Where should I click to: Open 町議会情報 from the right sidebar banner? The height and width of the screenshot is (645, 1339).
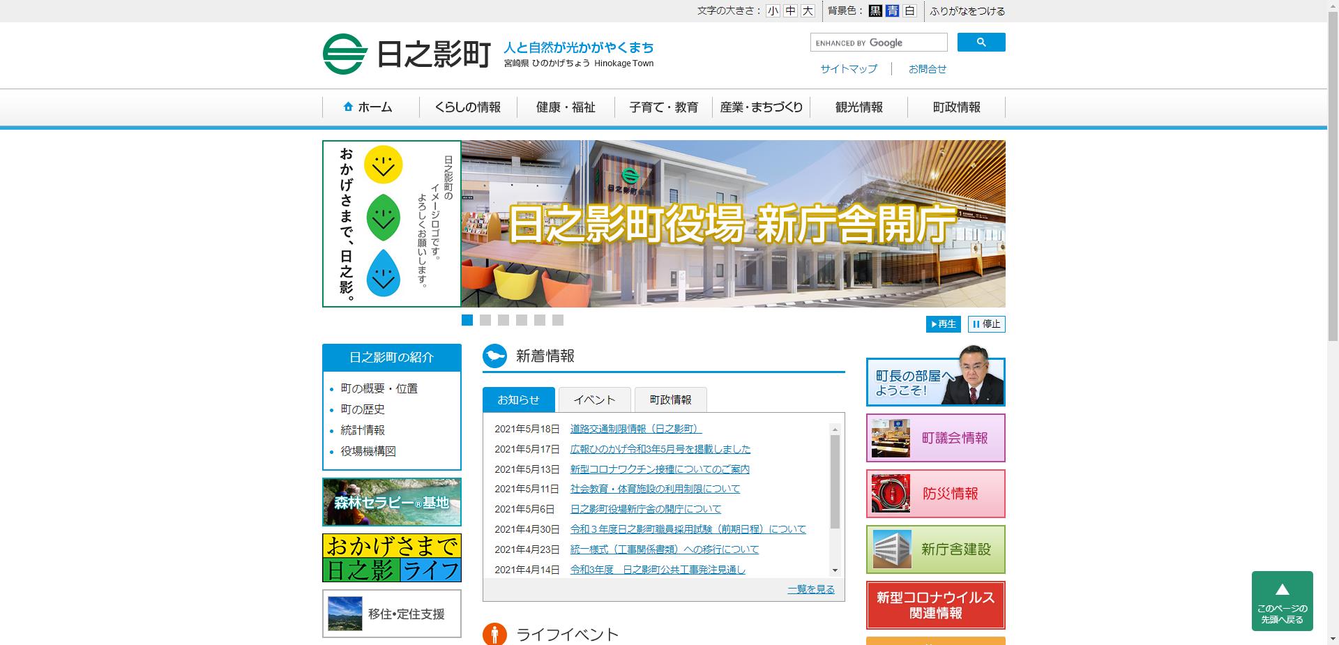pyautogui.click(x=935, y=438)
